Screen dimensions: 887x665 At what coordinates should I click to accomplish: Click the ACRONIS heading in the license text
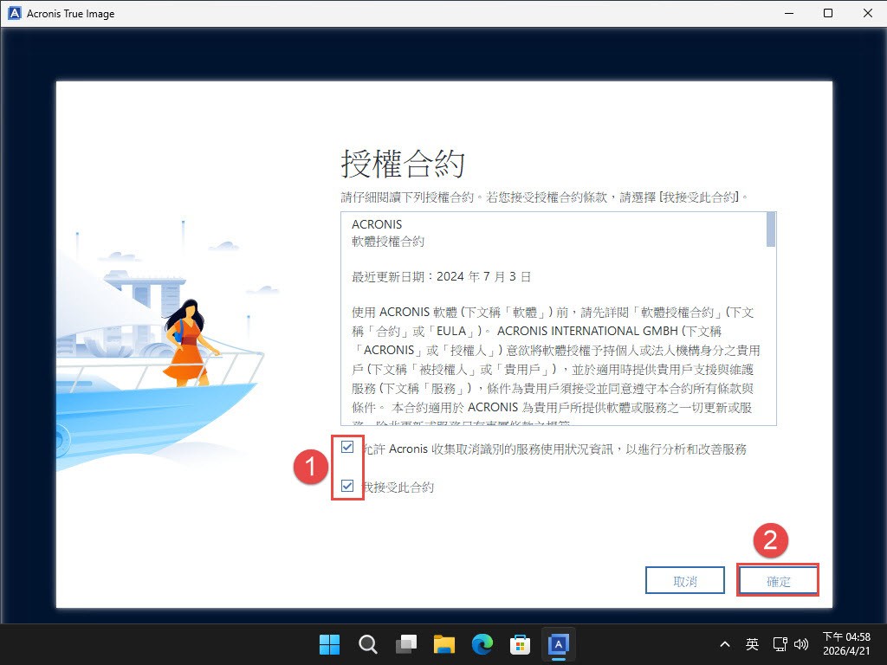pos(377,224)
